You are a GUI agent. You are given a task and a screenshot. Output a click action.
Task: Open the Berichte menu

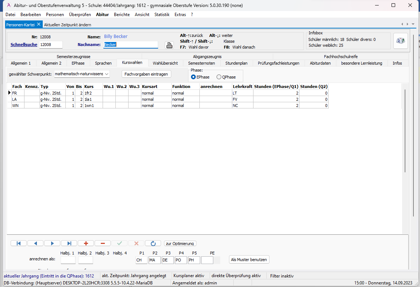(122, 15)
